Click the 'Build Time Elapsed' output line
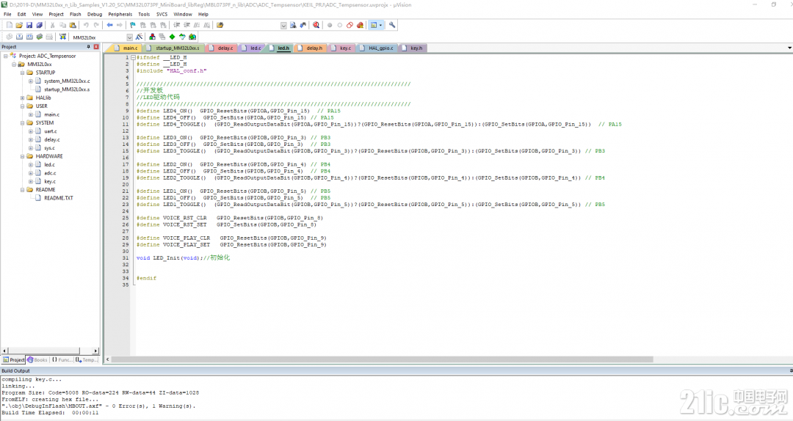 50,412
